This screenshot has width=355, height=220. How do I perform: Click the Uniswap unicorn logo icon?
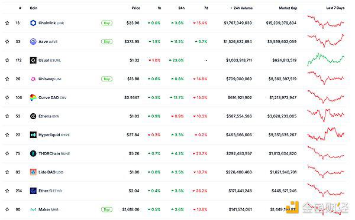point(33,79)
